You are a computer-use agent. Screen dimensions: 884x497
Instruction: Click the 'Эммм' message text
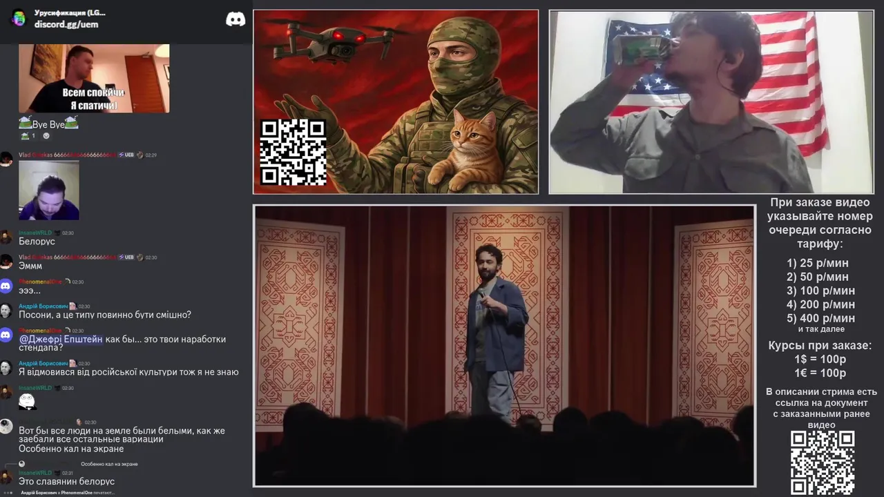pyautogui.click(x=30, y=266)
